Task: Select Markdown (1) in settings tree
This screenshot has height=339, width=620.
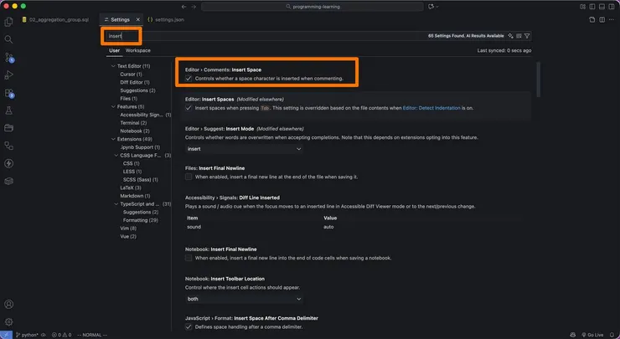Action: click(135, 196)
